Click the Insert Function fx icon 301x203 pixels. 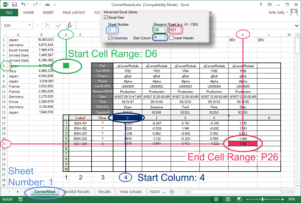69,25
